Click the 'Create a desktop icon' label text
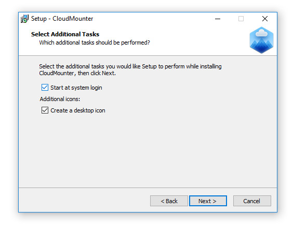 coord(78,110)
